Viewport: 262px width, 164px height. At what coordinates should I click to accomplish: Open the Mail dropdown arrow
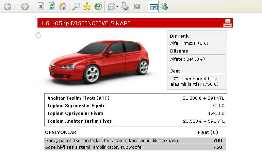click(x=117, y=6)
